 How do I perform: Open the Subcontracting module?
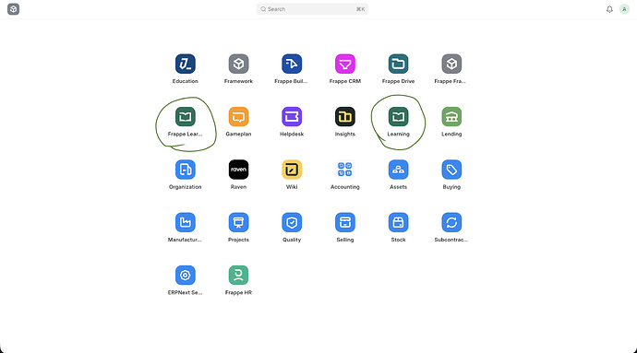[x=451, y=222]
